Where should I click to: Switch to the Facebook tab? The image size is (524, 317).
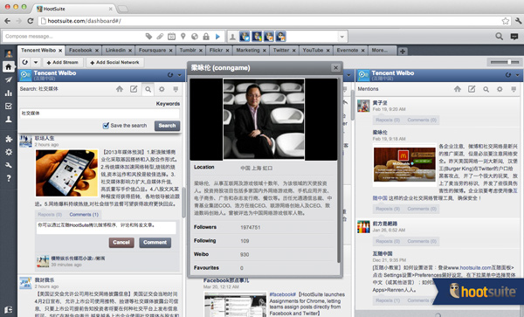pos(80,50)
